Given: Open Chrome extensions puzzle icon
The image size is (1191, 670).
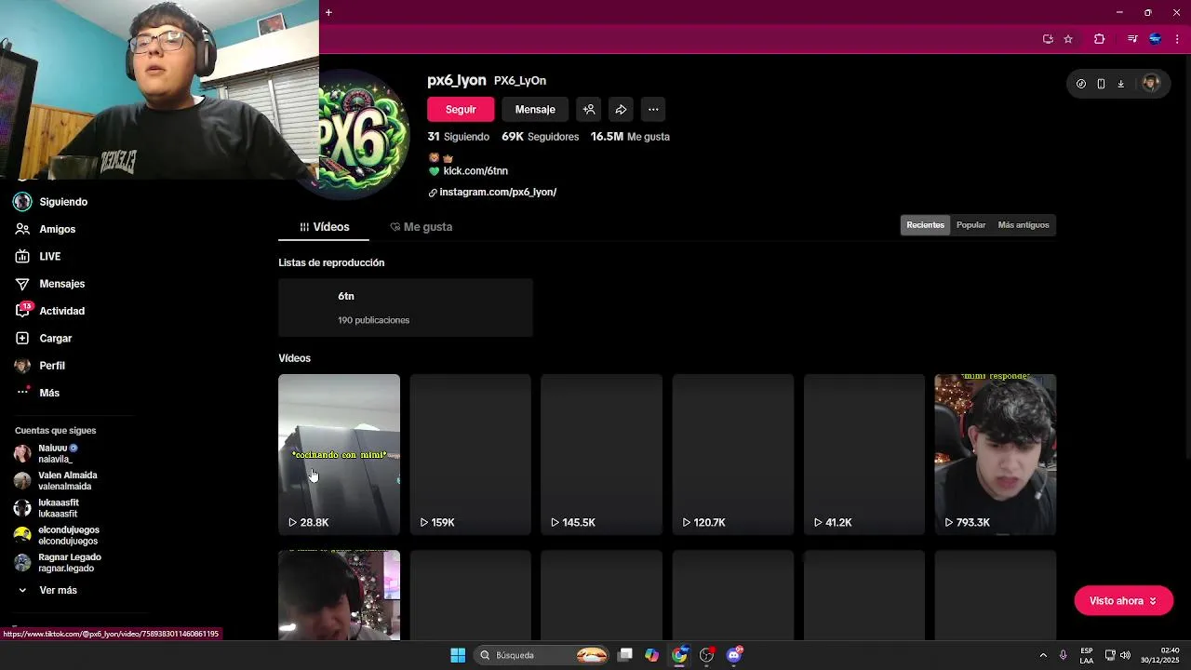Looking at the screenshot, I should click(x=1099, y=39).
